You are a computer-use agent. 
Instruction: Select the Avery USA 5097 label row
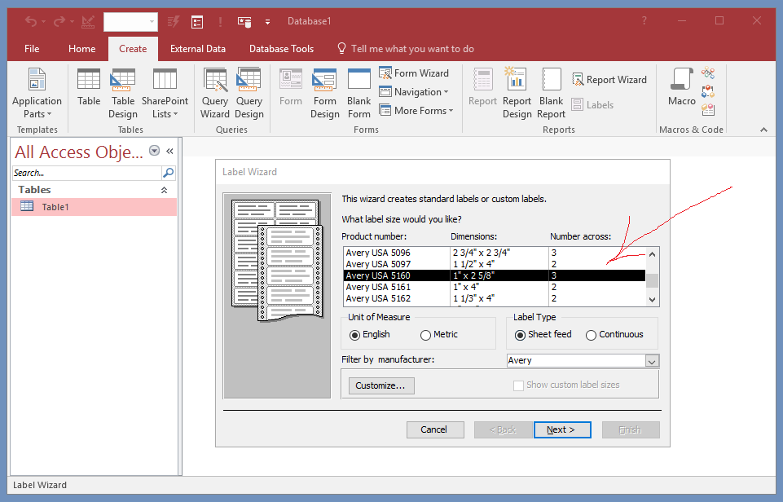495,264
